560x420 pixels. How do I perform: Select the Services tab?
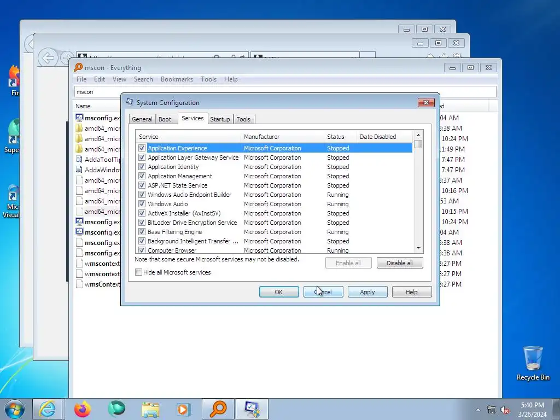point(192,118)
